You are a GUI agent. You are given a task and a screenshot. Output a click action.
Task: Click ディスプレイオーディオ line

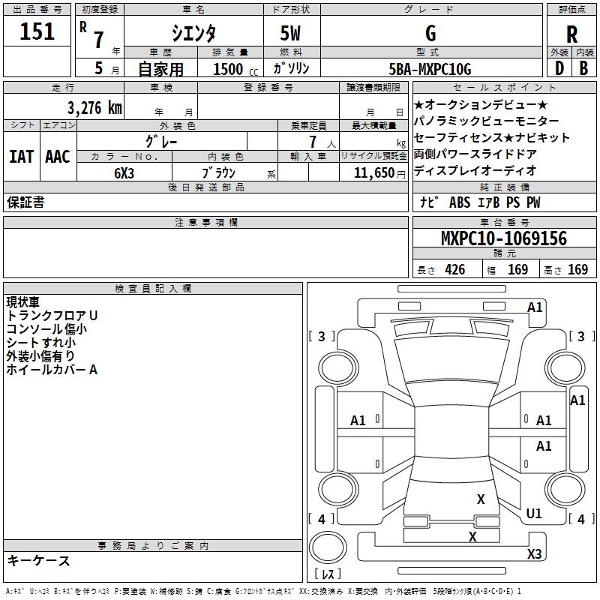pos(475,170)
